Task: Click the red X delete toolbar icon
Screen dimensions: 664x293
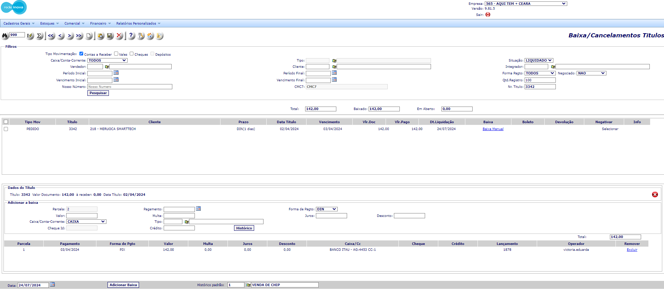Action: (x=119, y=36)
